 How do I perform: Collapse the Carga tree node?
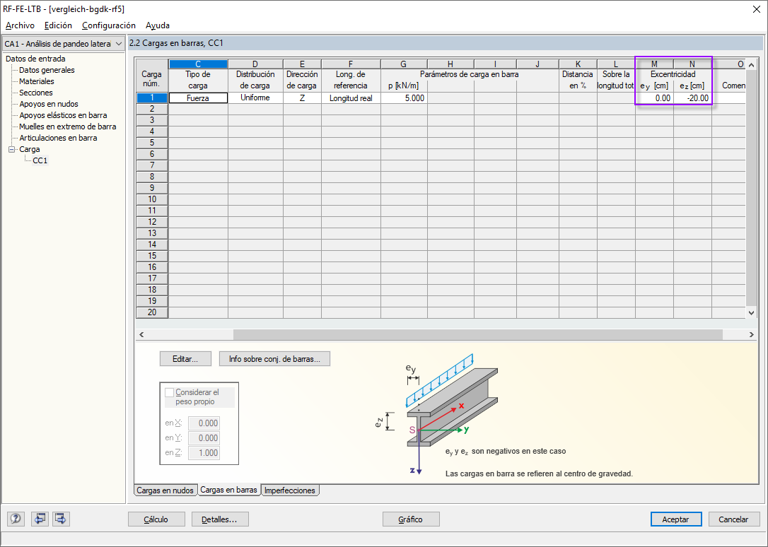pyautogui.click(x=10, y=148)
